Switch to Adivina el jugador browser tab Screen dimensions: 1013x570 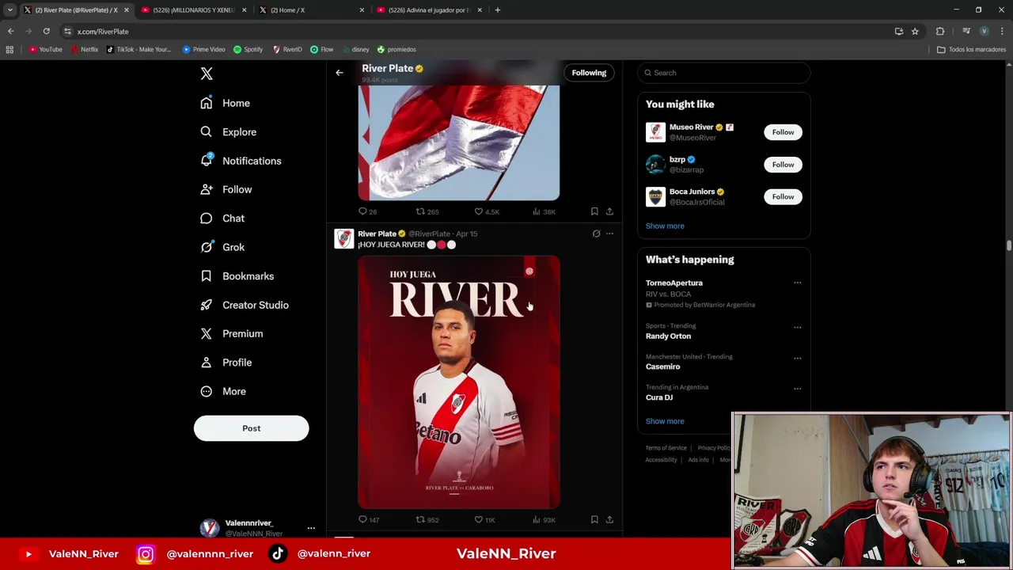tap(429, 10)
